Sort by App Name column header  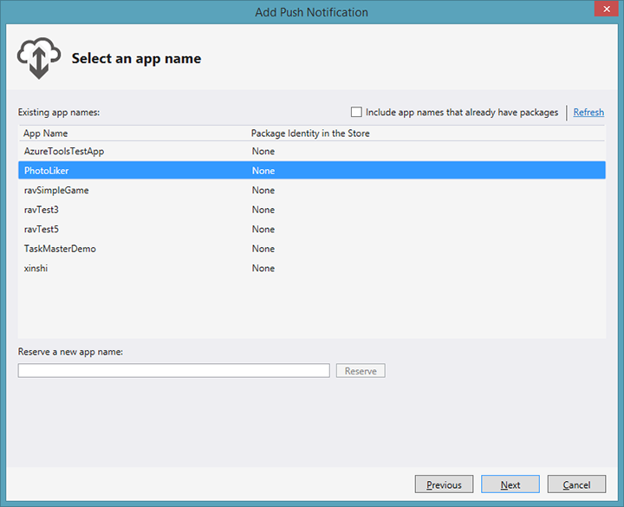click(x=46, y=133)
